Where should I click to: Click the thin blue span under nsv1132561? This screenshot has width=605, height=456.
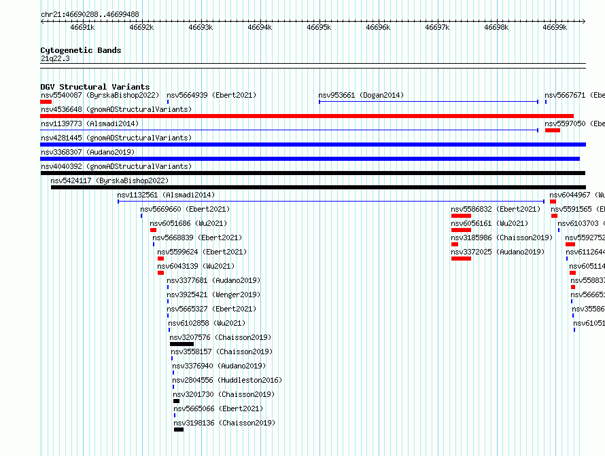click(331, 202)
